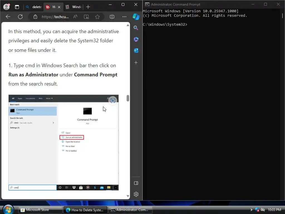
Task: Click the web page scrollbar thumb
Action: pyautogui.click(x=128, y=98)
